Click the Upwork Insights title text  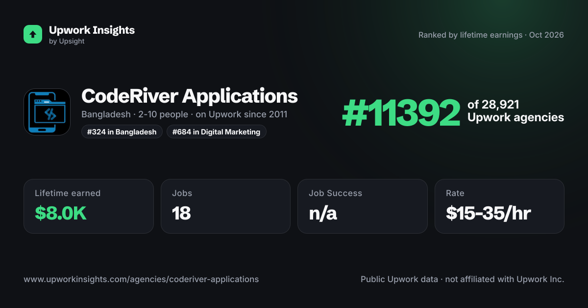pos(92,30)
